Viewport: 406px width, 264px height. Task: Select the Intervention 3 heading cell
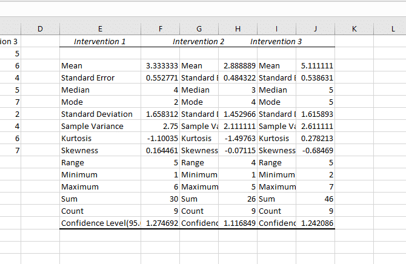tap(276, 42)
